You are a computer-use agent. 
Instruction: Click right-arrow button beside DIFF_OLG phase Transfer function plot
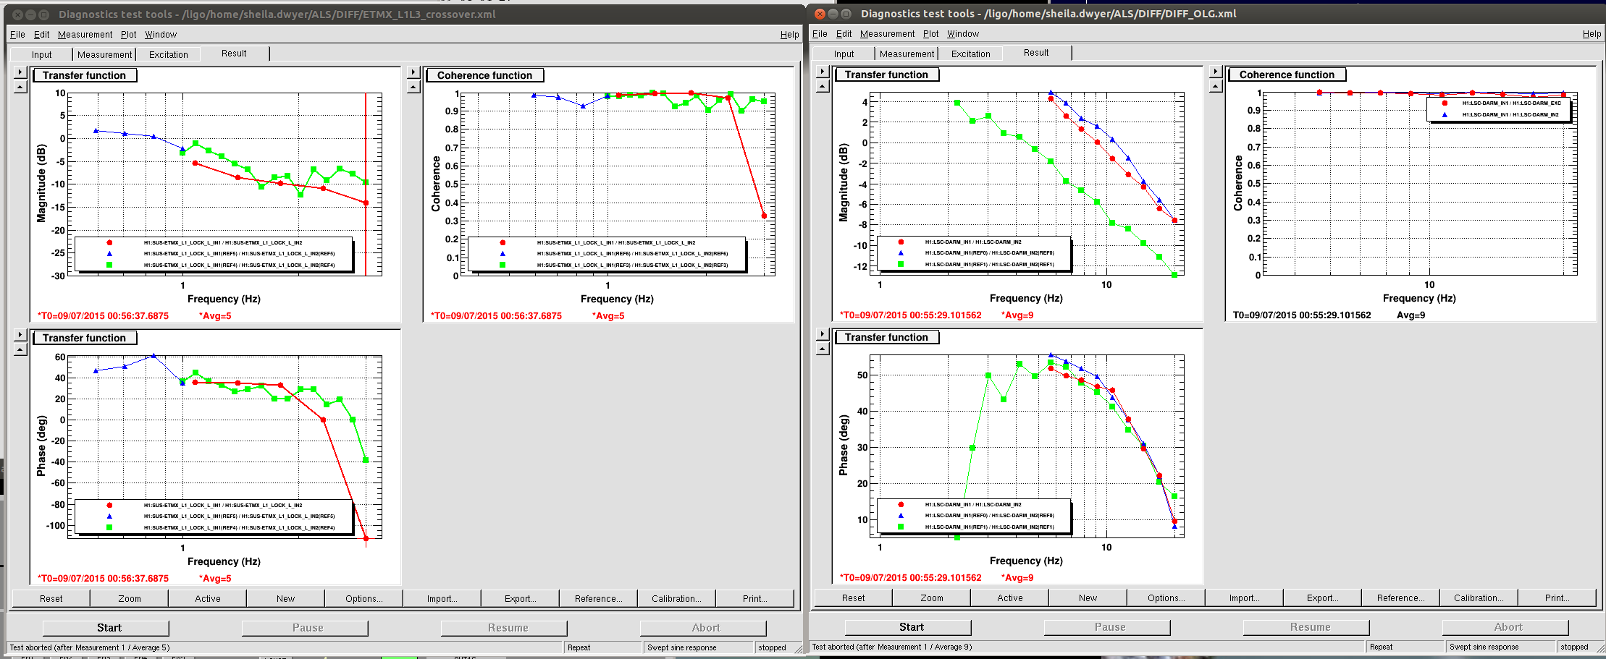(x=823, y=334)
